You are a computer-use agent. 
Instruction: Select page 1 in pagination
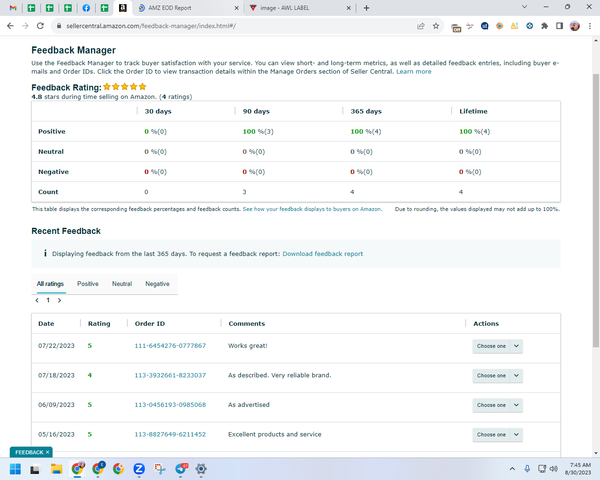point(48,300)
